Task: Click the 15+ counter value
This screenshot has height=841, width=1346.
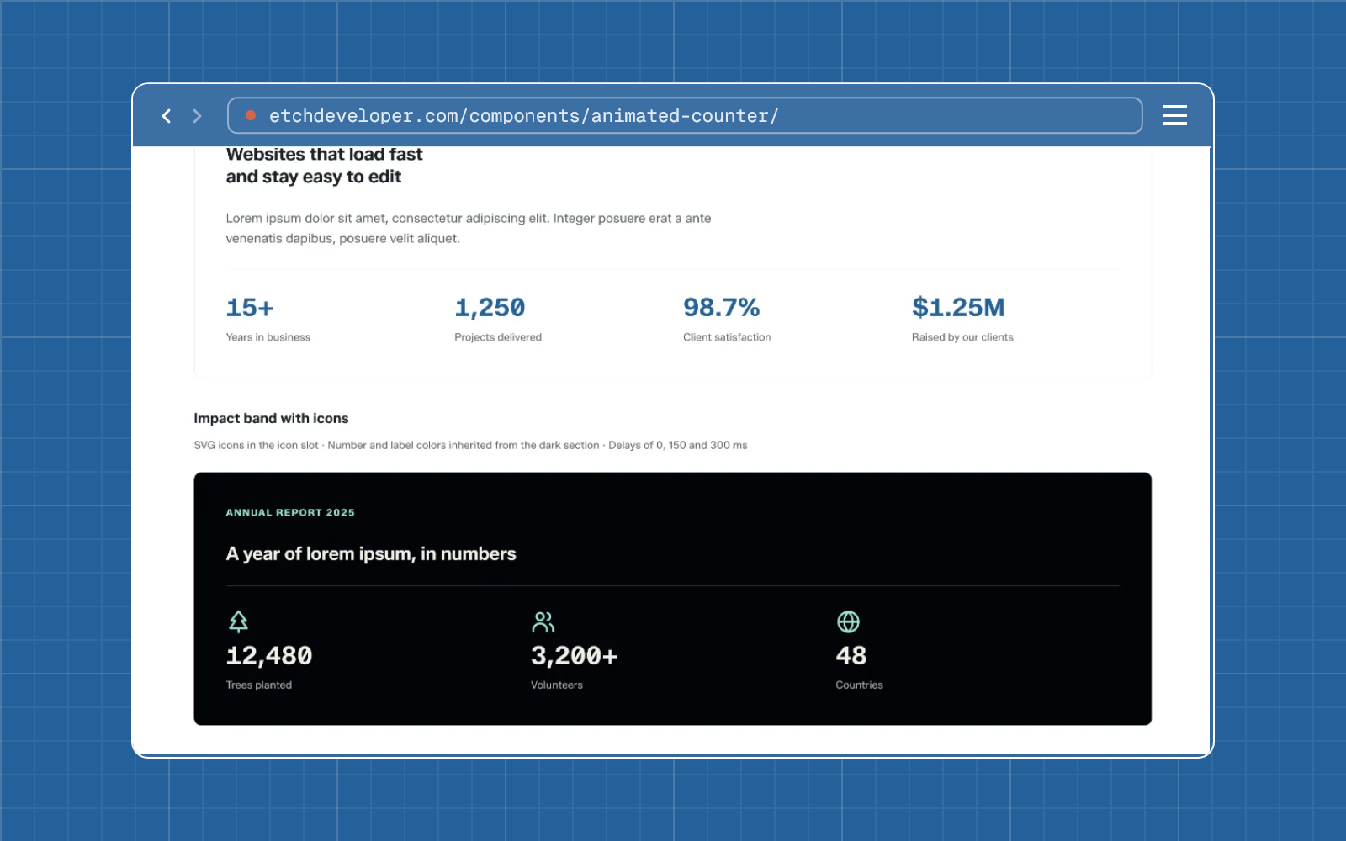Action: 250,308
